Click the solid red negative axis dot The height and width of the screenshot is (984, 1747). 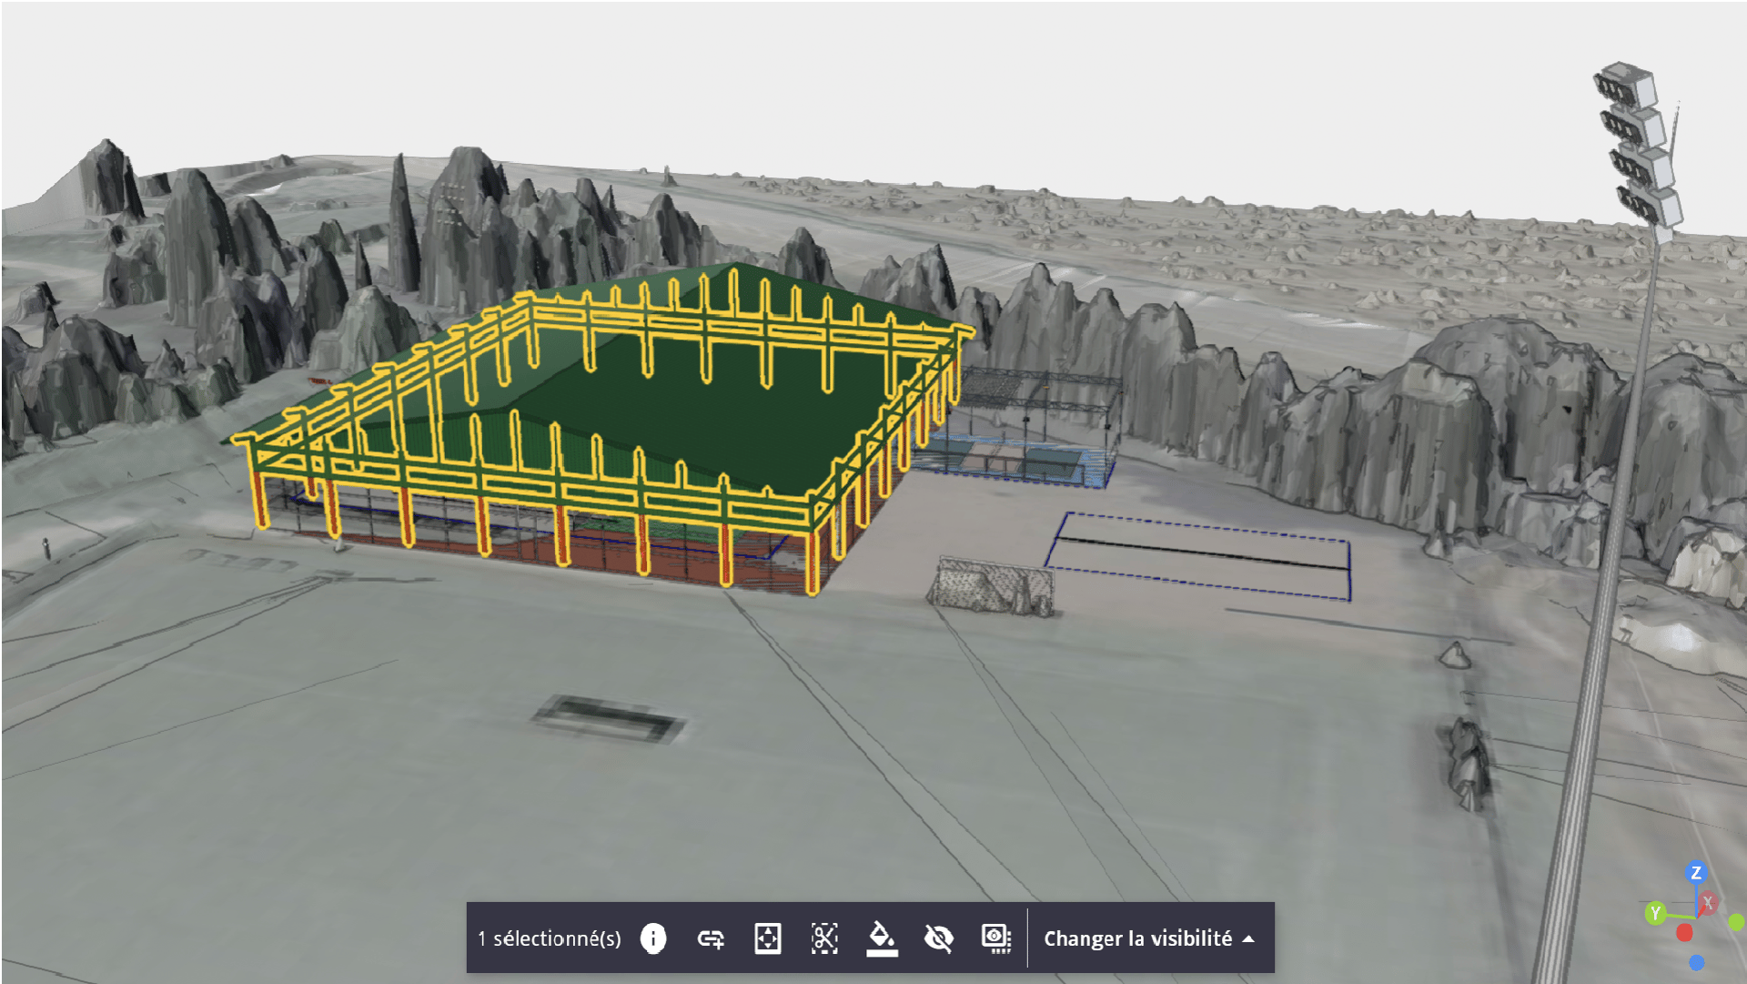[1684, 933]
